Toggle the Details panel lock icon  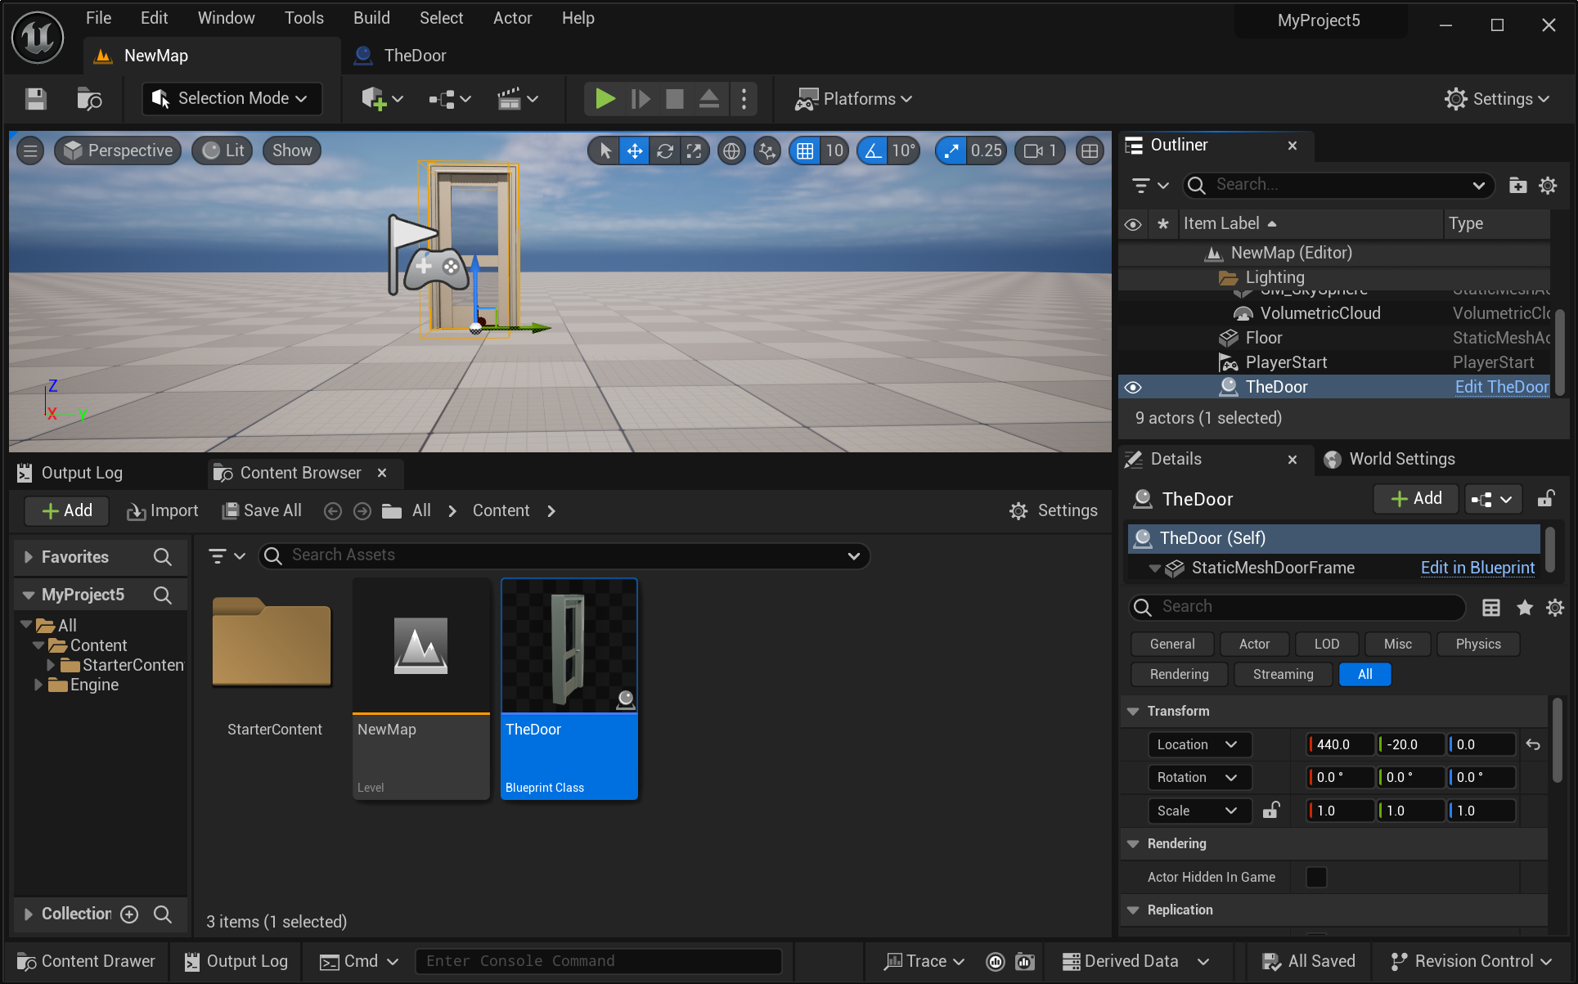pos(1545,499)
